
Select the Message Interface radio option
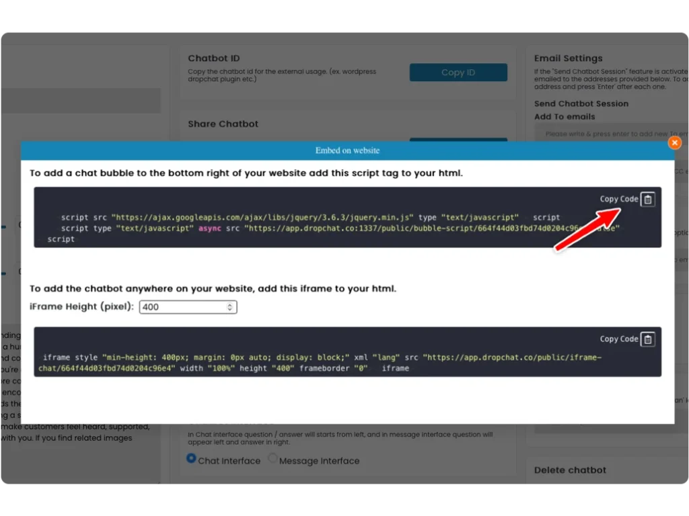coord(273,458)
